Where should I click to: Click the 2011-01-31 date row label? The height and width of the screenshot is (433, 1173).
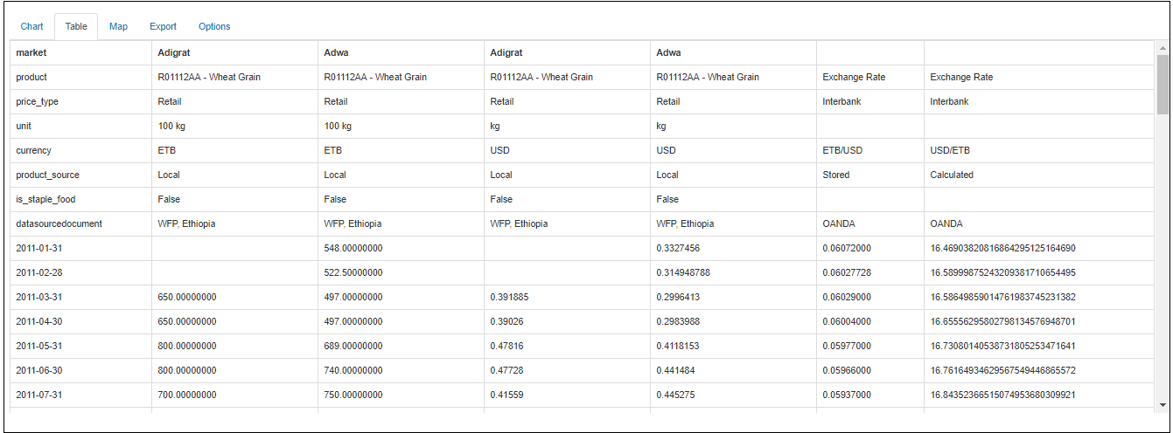(40, 248)
